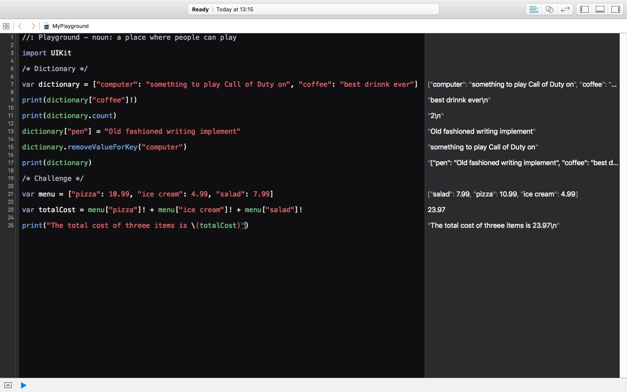Click line number 25 in the gutter
This screenshot has height=392, width=627.
coord(11,225)
